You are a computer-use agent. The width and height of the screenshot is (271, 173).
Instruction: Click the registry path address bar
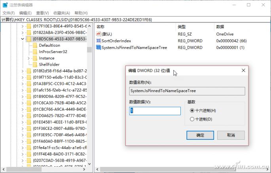click(135, 19)
